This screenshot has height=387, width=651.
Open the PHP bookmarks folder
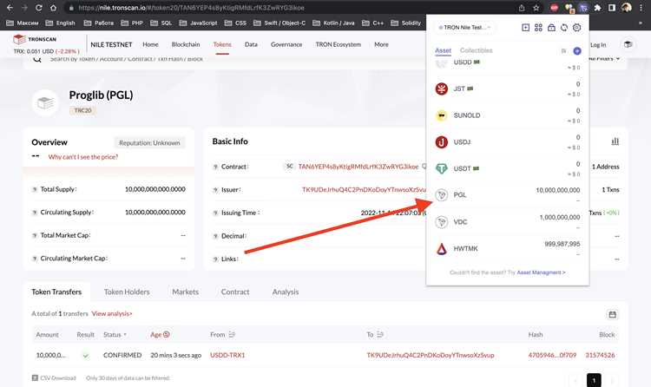click(x=132, y=23)
